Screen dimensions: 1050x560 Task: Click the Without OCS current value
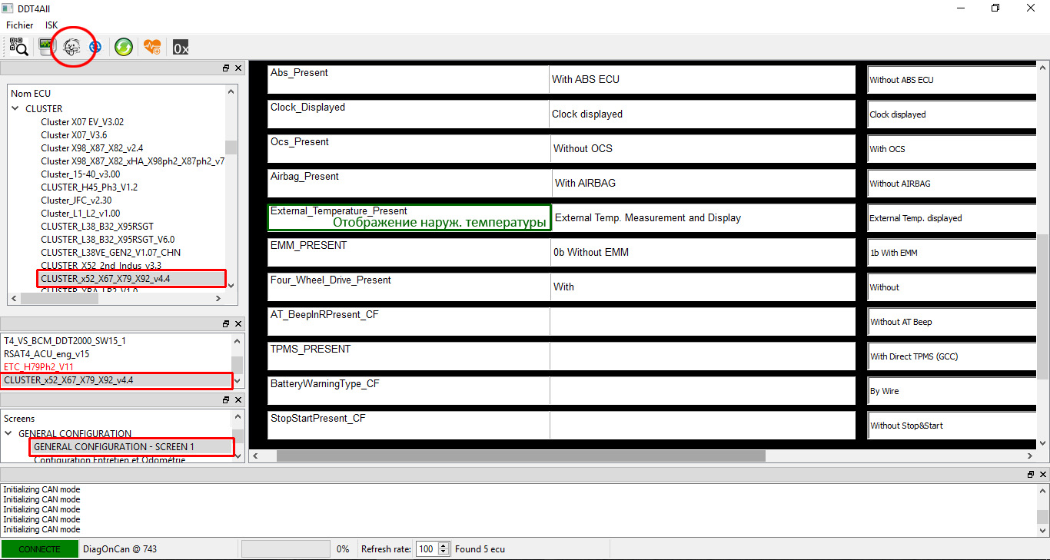click(x=583, y=148)
